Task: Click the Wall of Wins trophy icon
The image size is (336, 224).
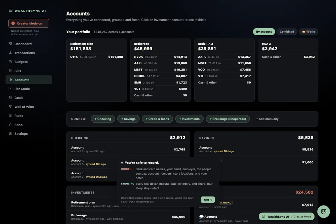Action: [x=10, y=107]
